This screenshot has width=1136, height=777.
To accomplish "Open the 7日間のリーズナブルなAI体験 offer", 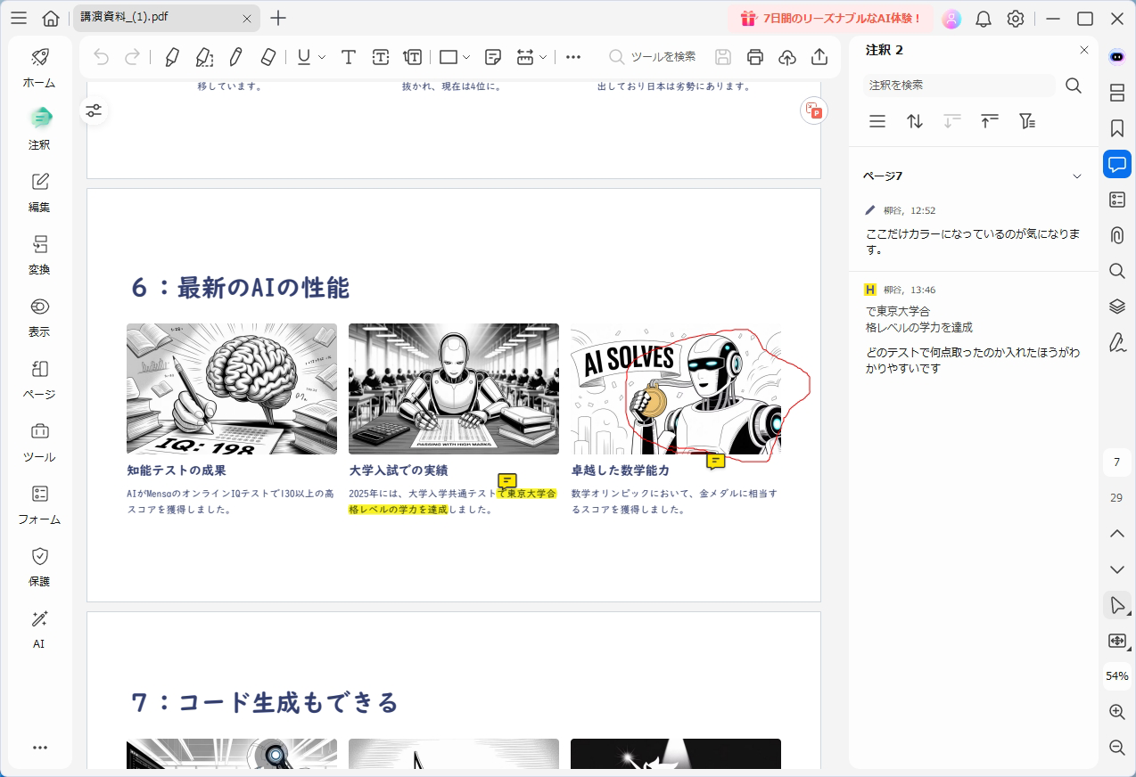I will (x=830, y=17).
